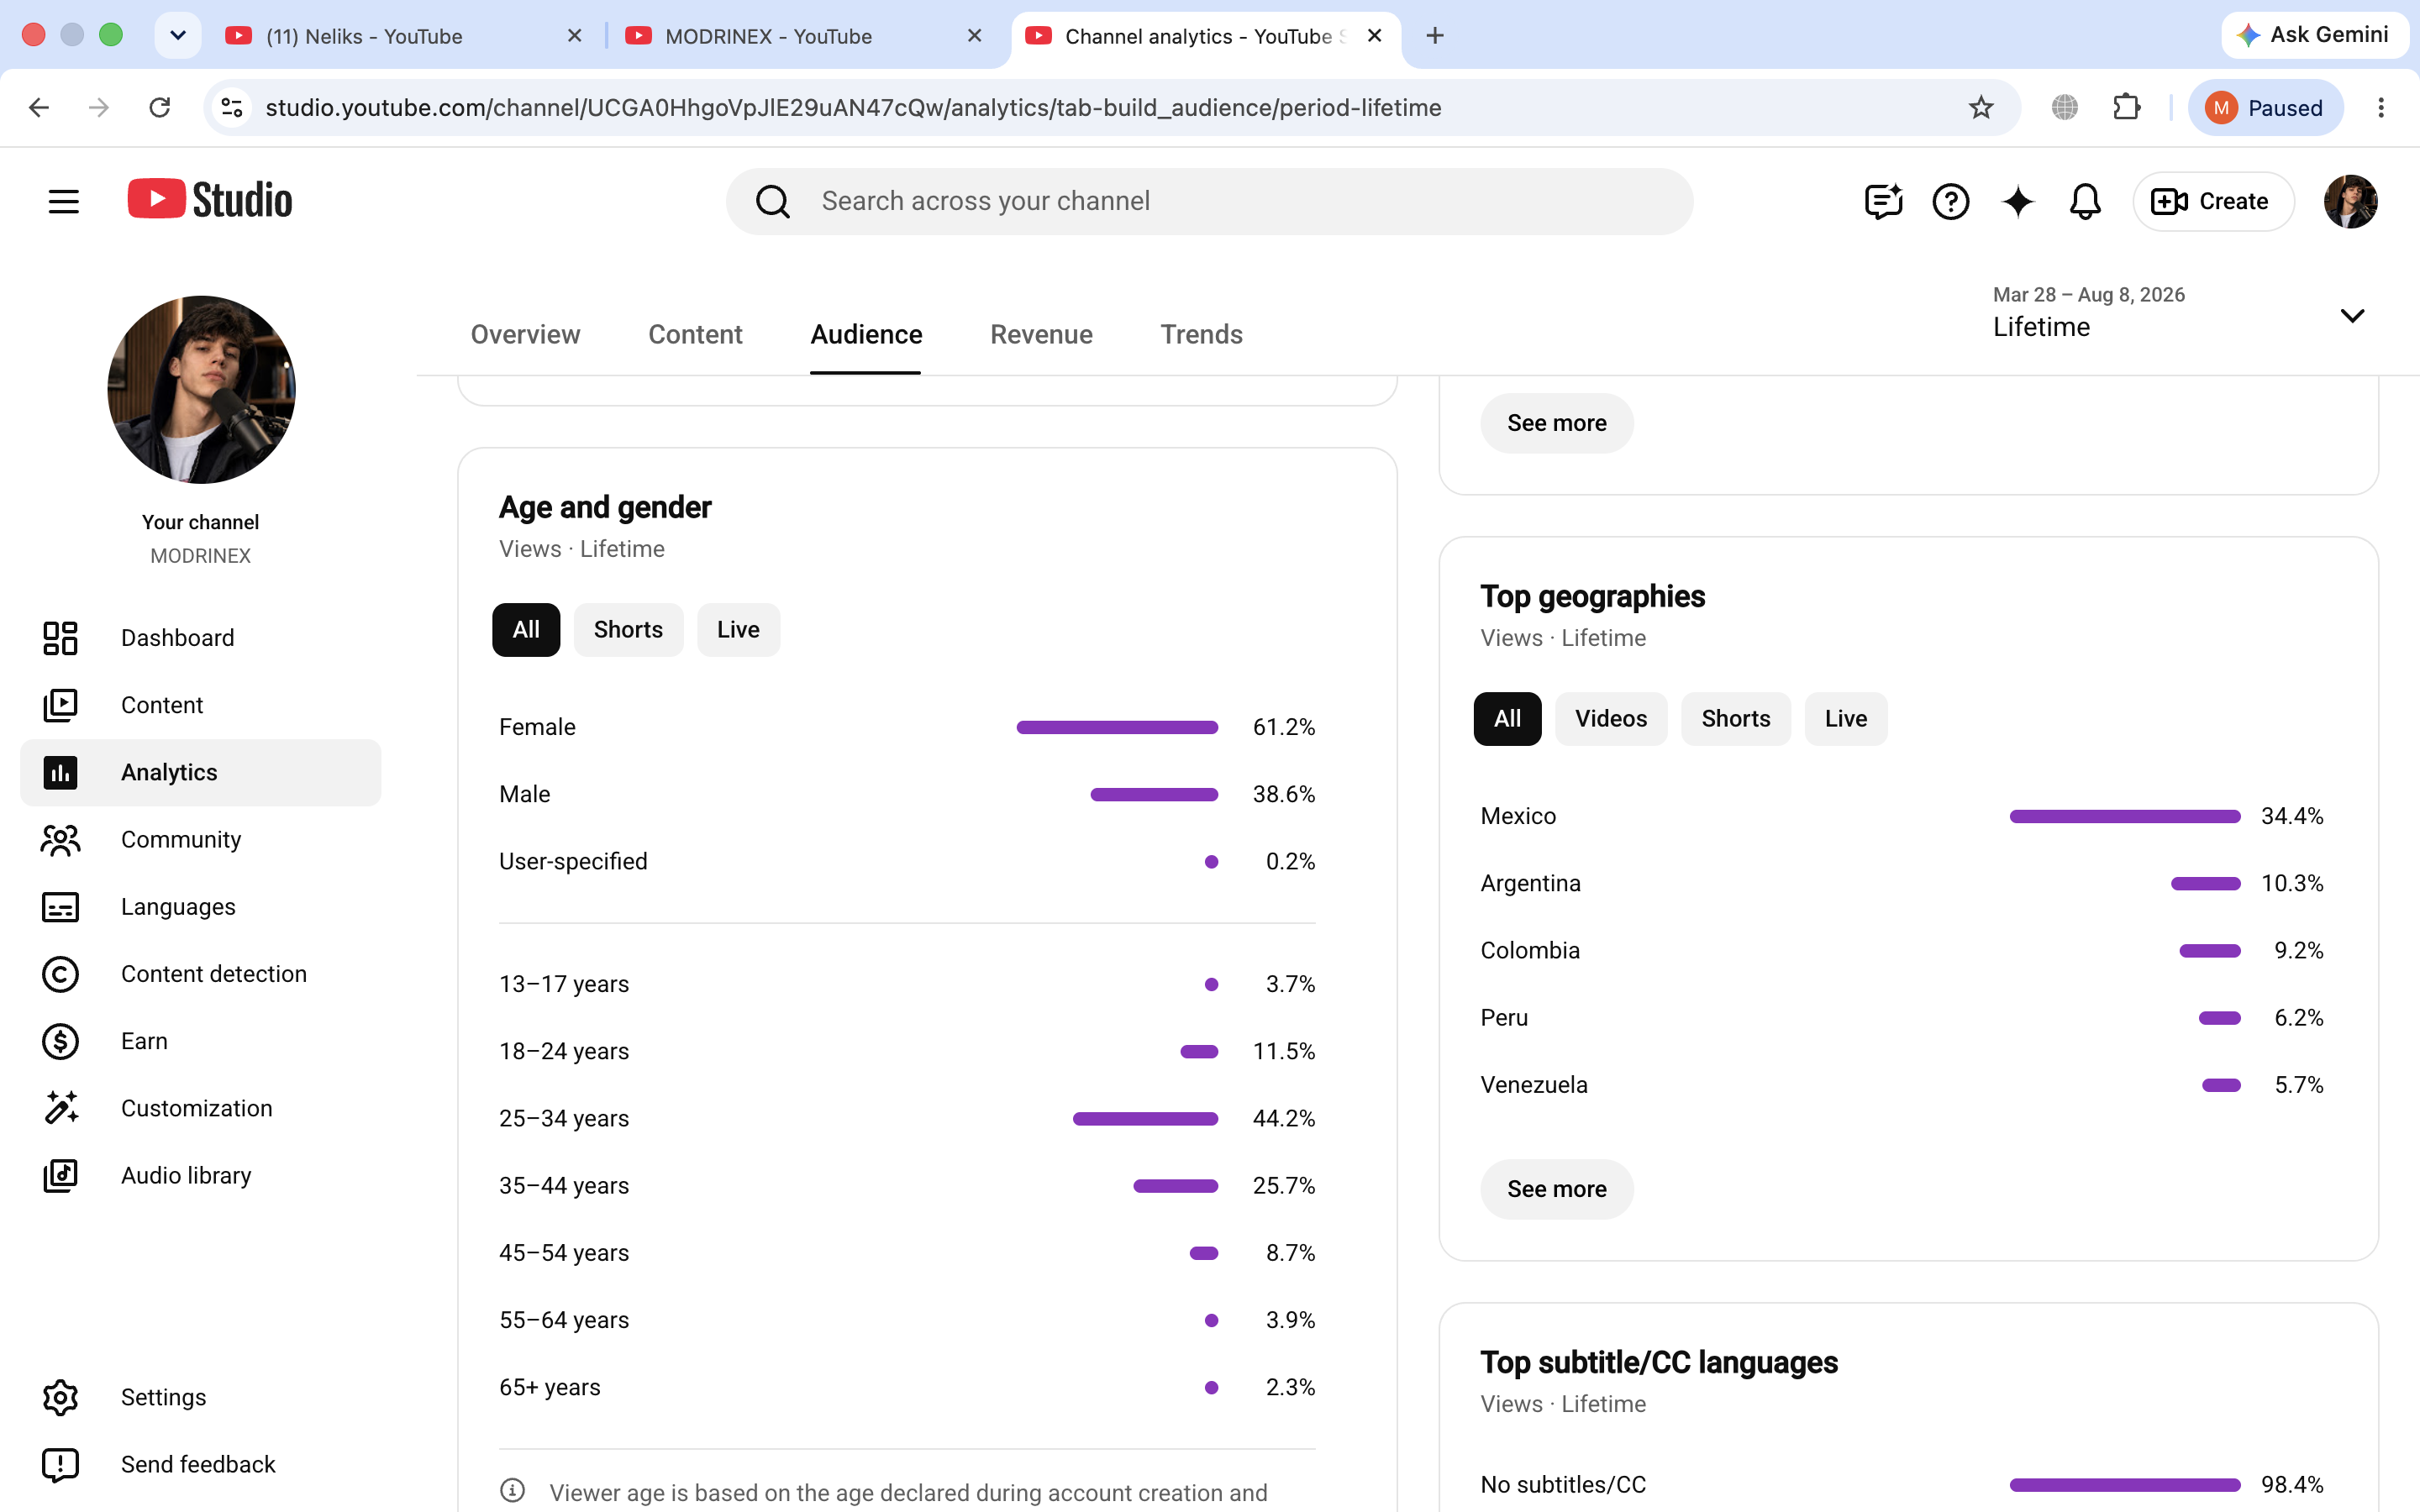The height and width of the screenshot is (1512, 2420).
Task: Click the Mexico views percentage bar
Action: coord(2125,816)
